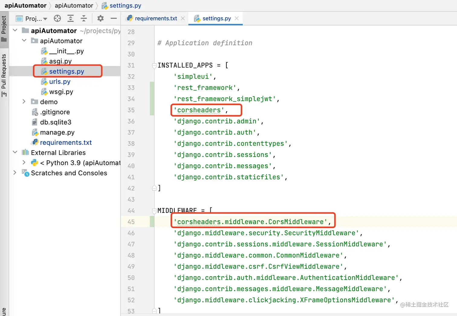Screen dimensions: 457x316
Task: Hide the Project tool window with minus icon
Action: tap(114, 18)
